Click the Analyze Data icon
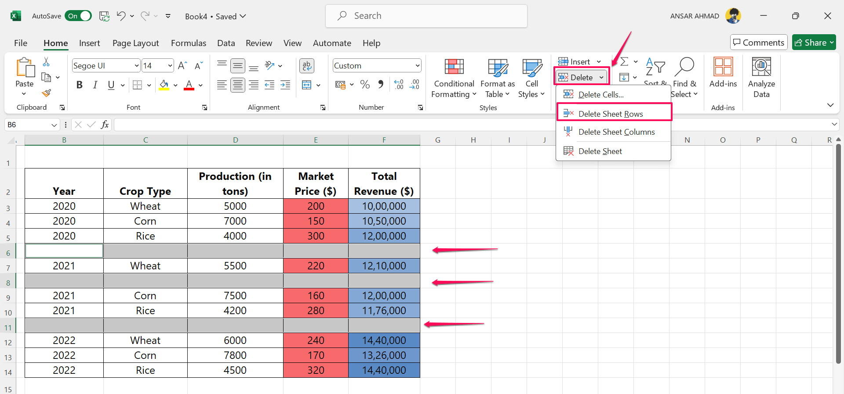The width and height of the screenshot is (844, 394). 761,67
